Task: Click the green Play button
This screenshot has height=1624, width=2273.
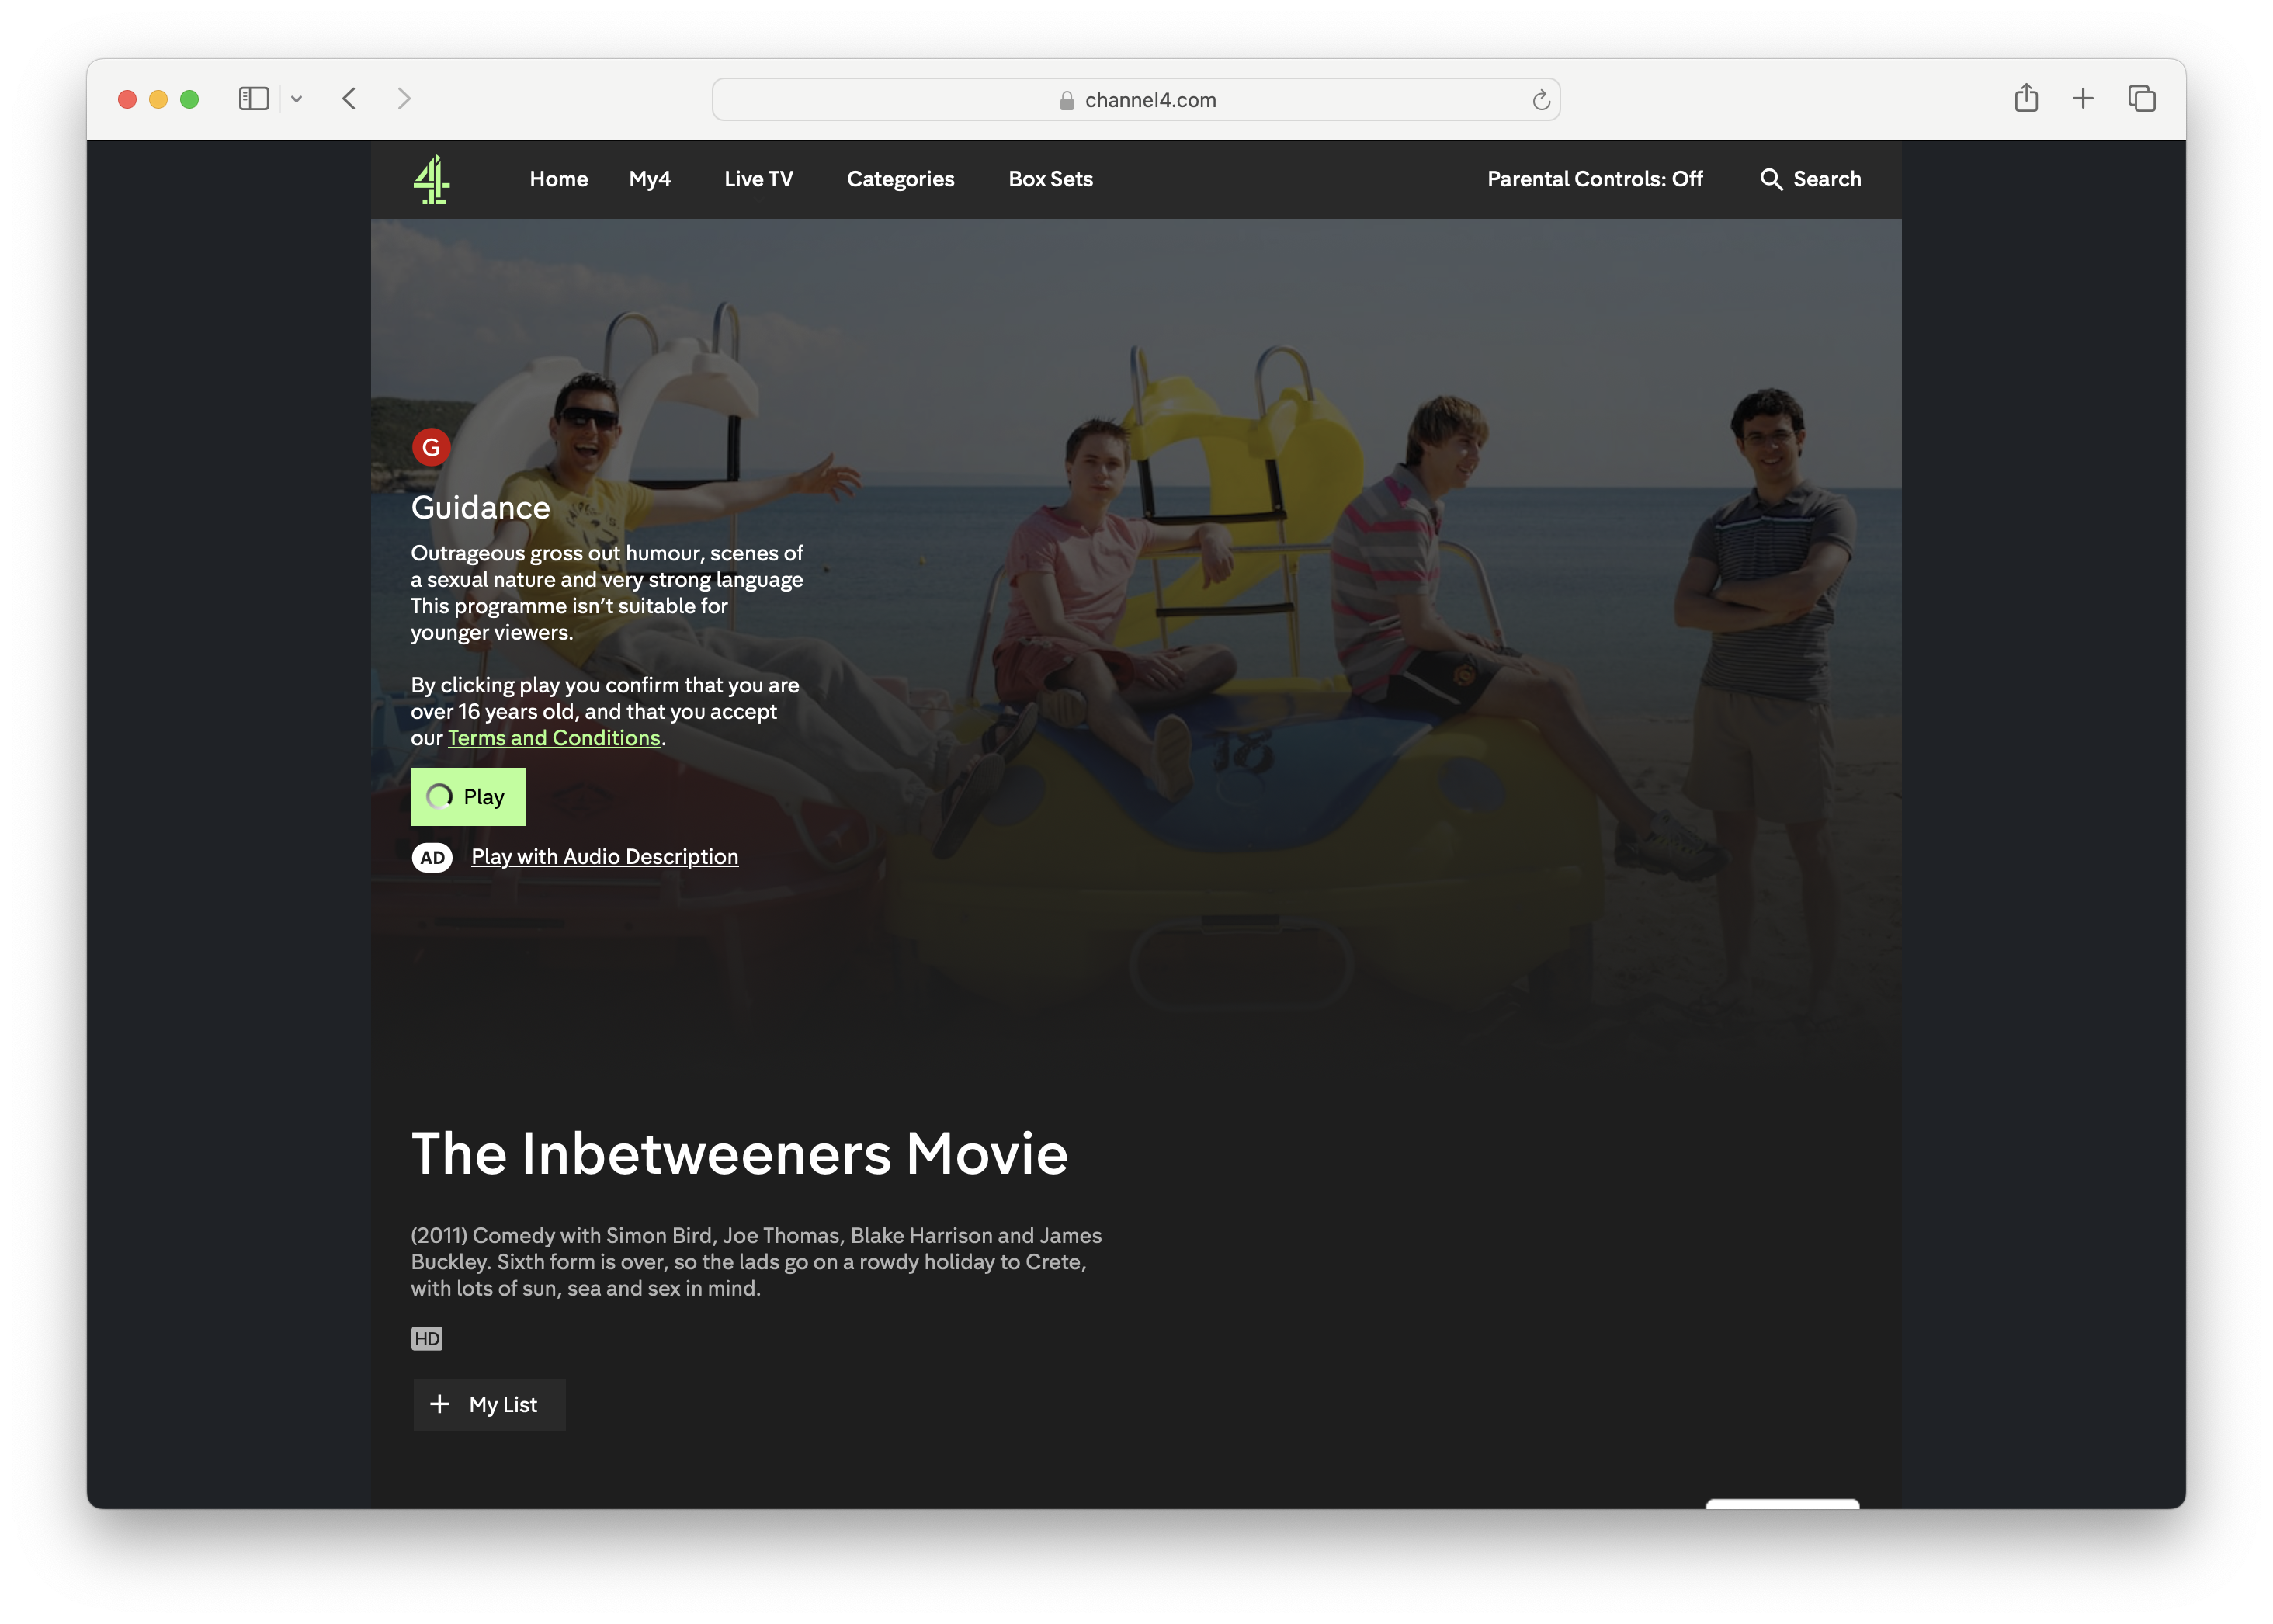Action: tap(468, 797)
